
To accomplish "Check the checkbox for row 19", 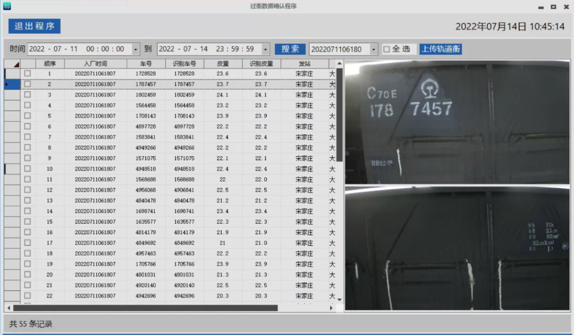I will 28,264.
